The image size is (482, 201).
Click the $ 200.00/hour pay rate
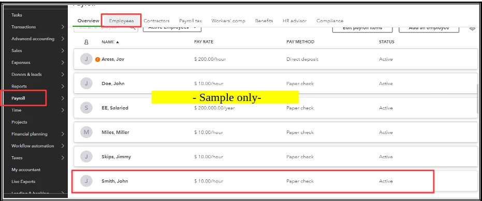coord(210,59)
